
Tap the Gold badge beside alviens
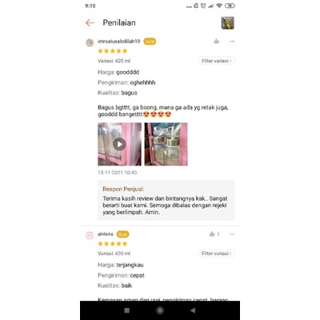point(122,234)
